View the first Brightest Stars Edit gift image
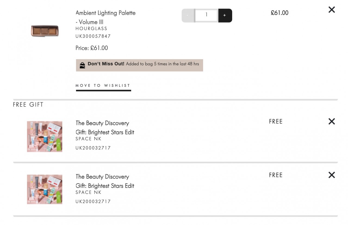The image size is (348, 225). tap(45, 136)
